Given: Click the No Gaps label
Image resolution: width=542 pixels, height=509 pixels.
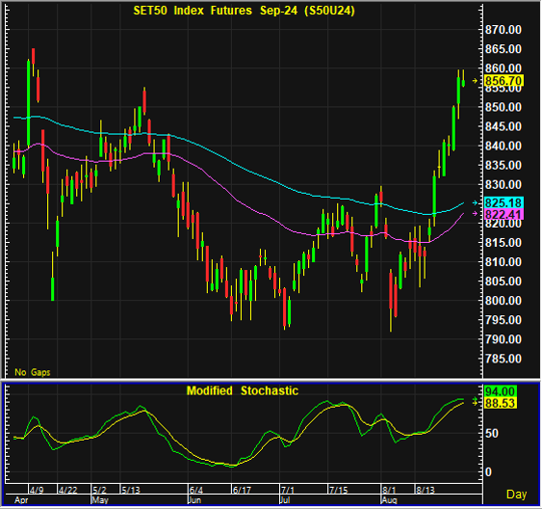Looking at the screenshot, I should 33,372.
